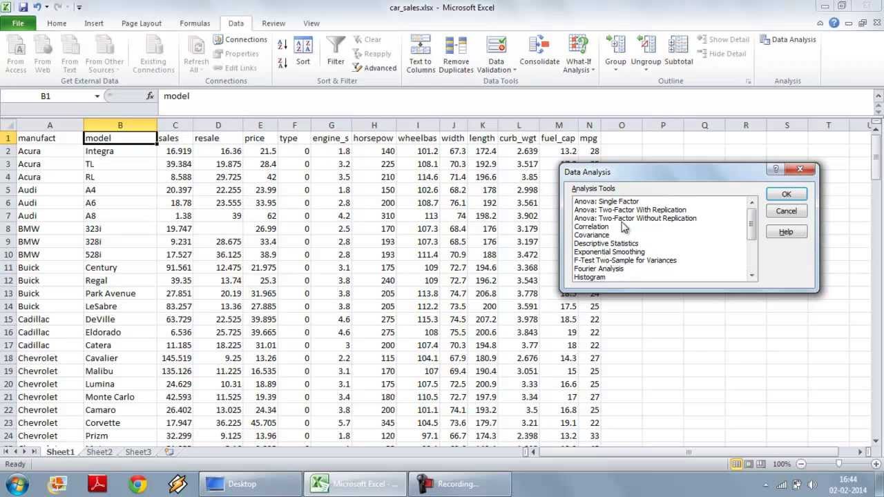The image size is (884, 497).
Task: Click Help in Data Analysis dialog
Action: [x=786, y=232]
